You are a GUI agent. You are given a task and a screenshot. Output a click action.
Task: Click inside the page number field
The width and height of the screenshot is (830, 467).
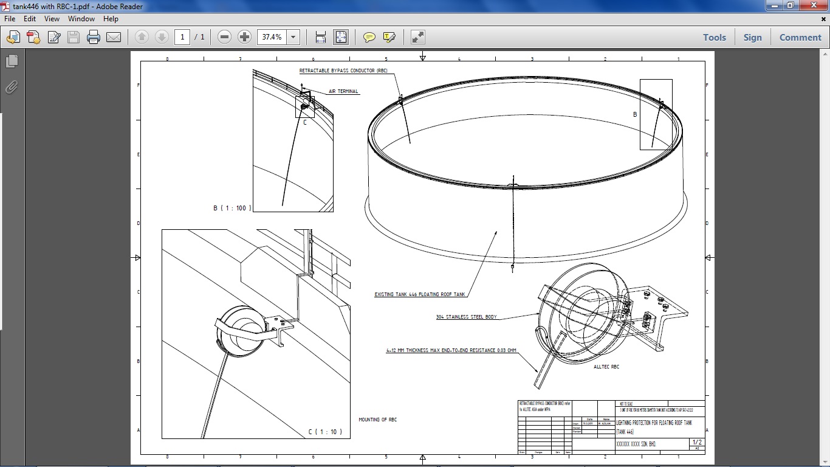(182, 36)
